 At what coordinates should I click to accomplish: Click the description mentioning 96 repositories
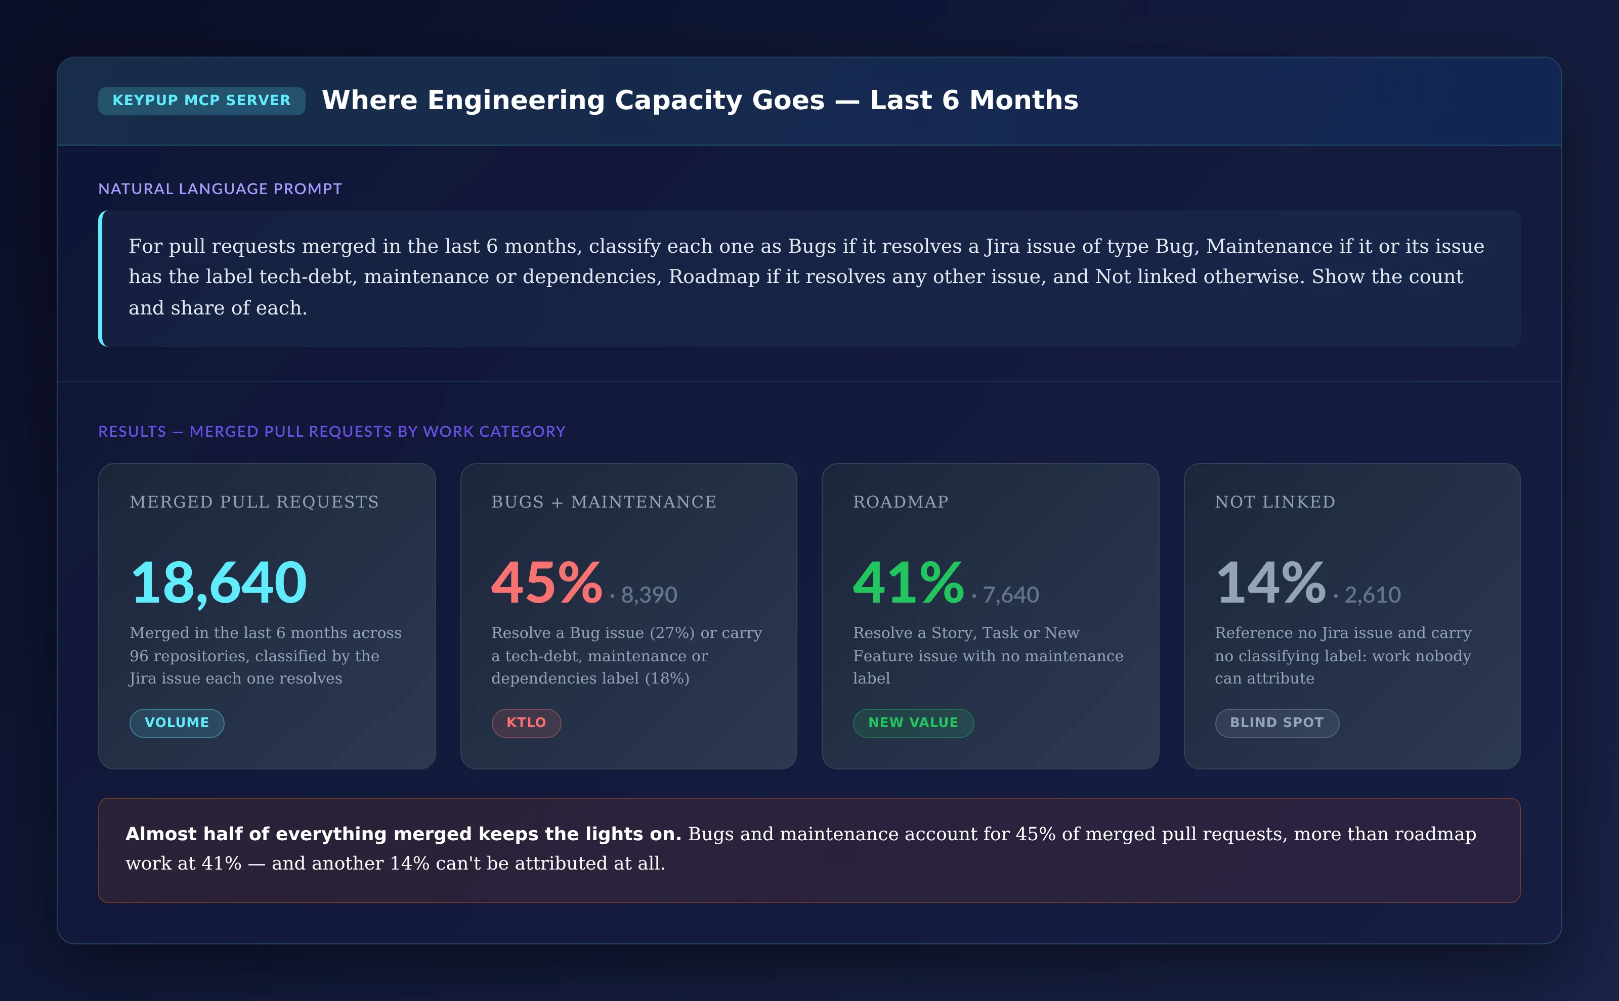(x=266, y=655)
